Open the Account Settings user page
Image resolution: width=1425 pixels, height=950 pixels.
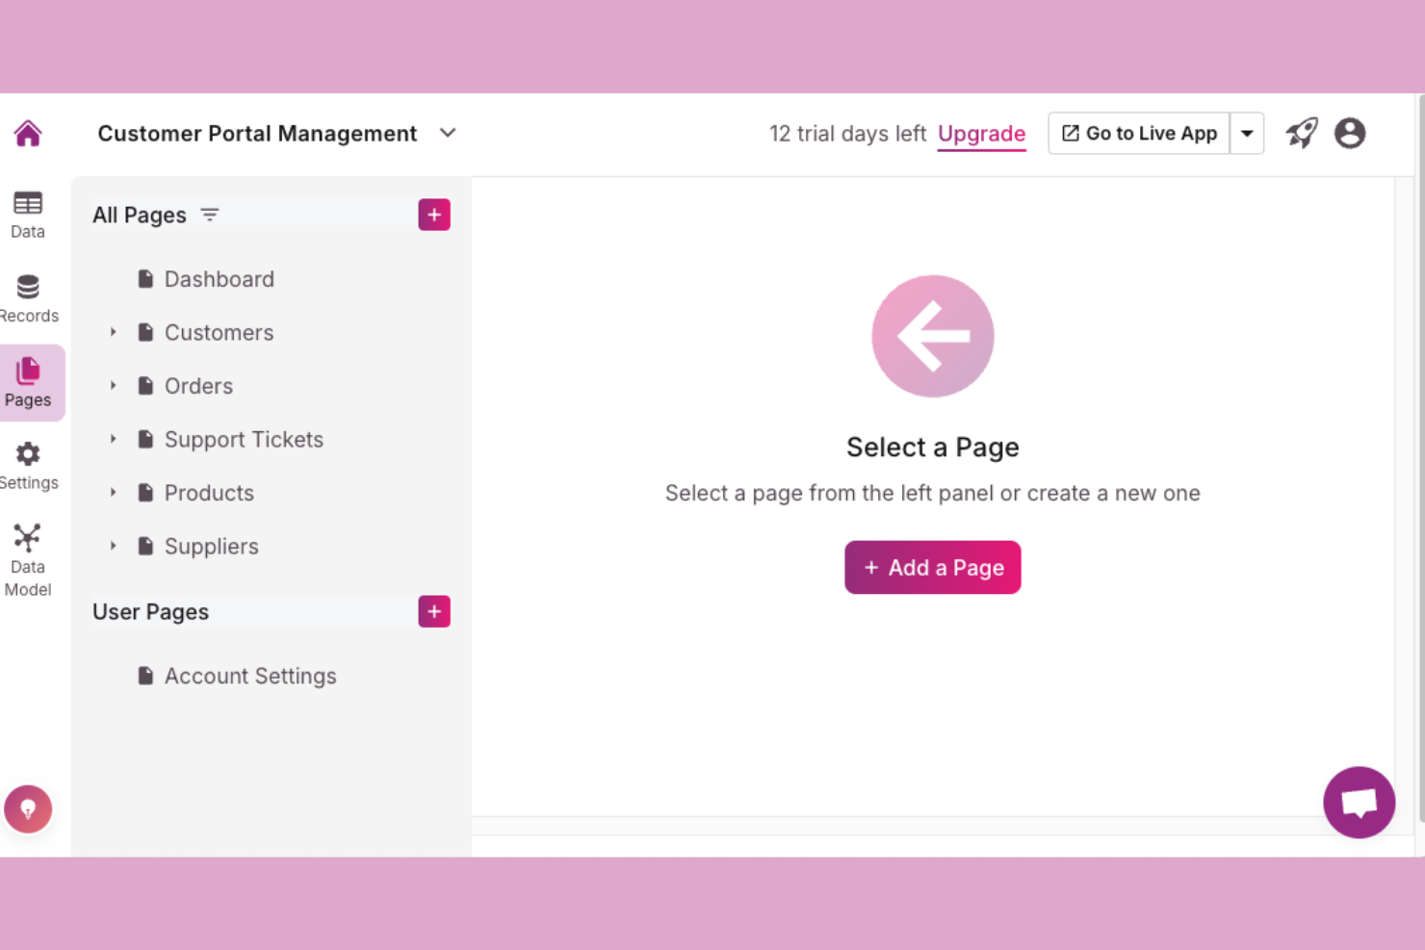pyautogui.click(x=249, y=676)
